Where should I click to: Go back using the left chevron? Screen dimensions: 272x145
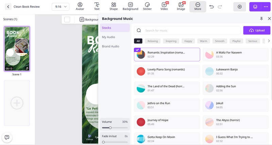pos(7,7)
